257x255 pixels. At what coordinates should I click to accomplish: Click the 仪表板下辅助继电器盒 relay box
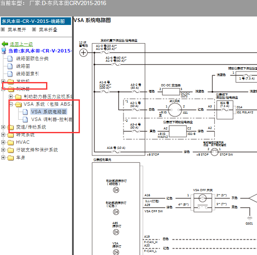(x=178, y=131)
